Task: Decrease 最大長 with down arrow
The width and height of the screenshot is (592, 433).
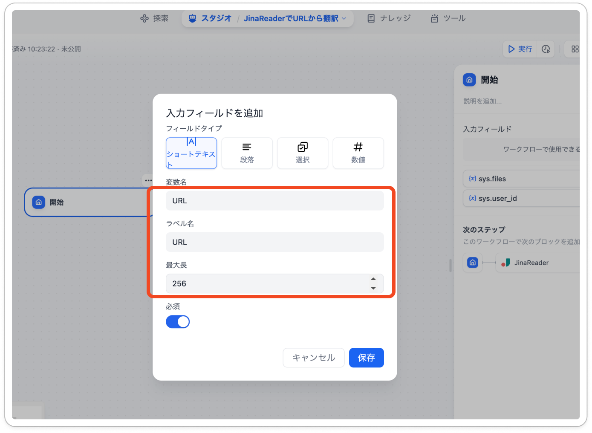Action: [373, 289]
